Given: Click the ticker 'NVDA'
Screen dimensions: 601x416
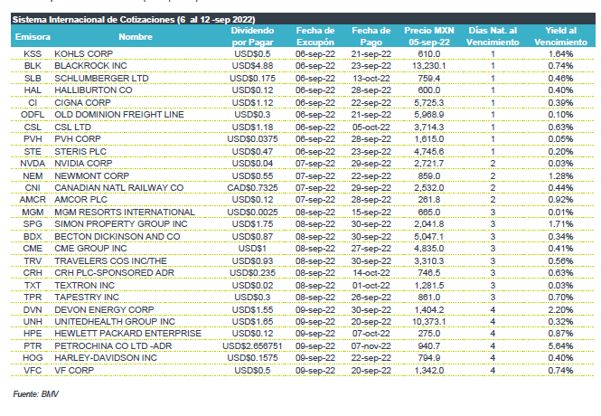Looking at the screenshot, I should tap(33, 164).
